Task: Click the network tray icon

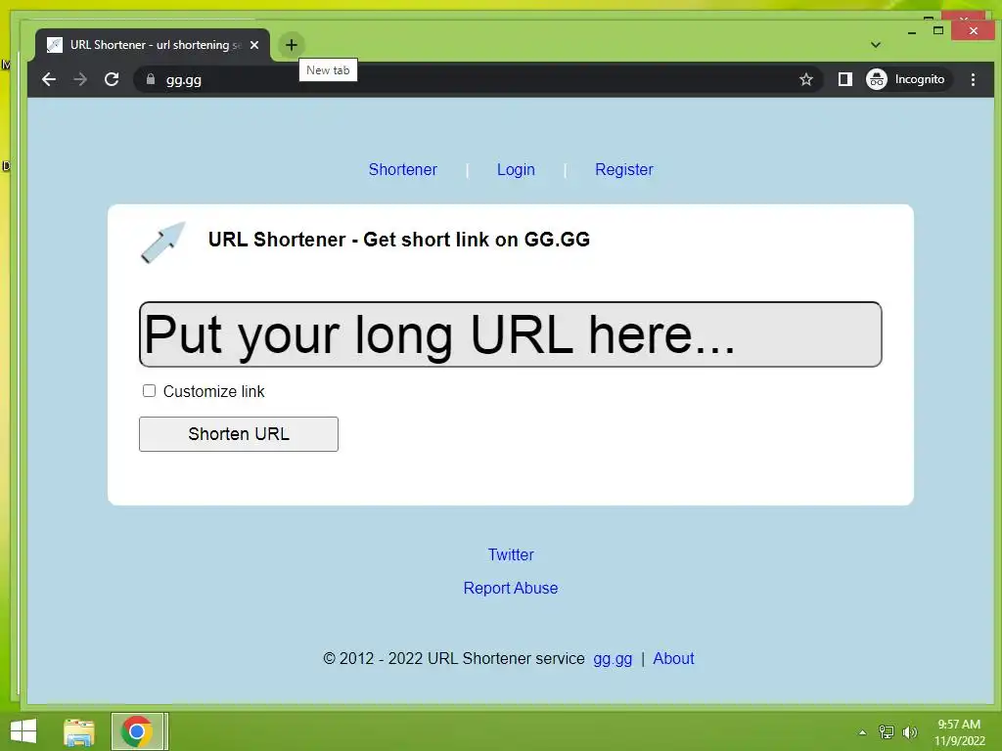Action: (887, 732)
